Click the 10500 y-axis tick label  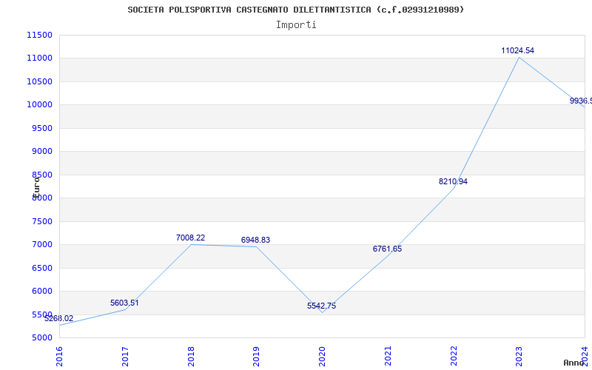pyautogui.click(x=40, y=81)
